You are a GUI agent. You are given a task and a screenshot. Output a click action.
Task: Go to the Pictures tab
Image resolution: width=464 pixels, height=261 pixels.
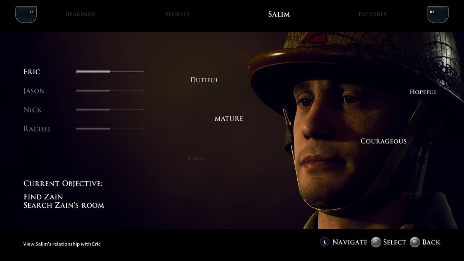(372, 14)
